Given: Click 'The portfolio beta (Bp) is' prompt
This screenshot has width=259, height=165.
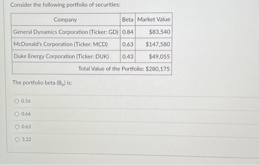Looking at the screenshot, I should coord(42,83).
